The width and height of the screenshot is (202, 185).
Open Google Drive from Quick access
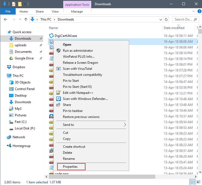[x=24, y=58]
